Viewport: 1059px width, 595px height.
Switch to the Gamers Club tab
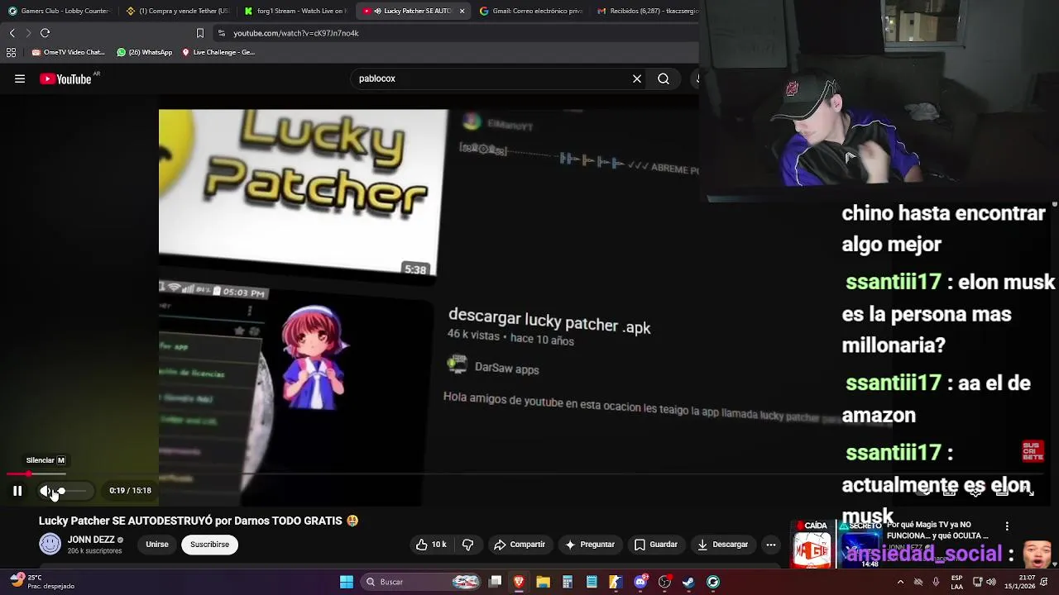click(58, 11)
